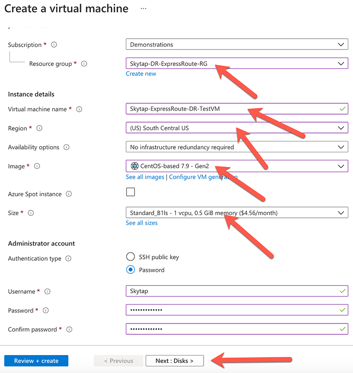Open the Size dropdown
The height and width of the screenshot is (373, 353).
(237, 212)
